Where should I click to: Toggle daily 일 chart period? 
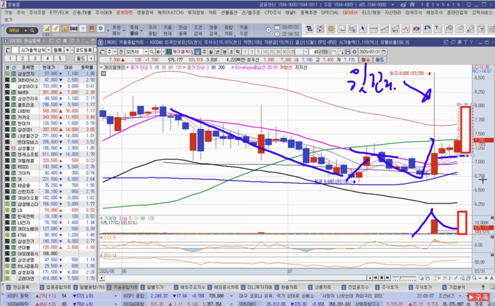pos(198,52)
